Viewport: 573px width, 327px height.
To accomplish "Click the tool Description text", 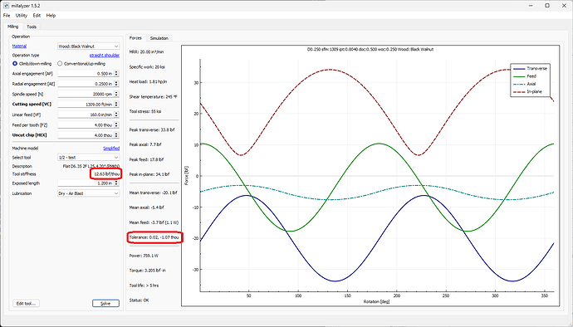I will 91,166.
